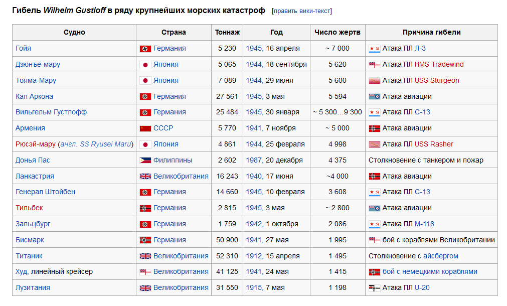Open the бой с немецкими кораблями link
Viewport: 507px width, 306px height.
pyautogui.click(x=430, y=272)
